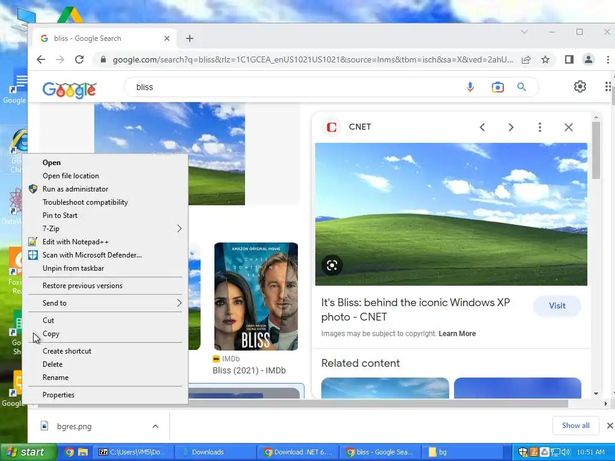Viewport: 615px width, 461px height.
Task: Bookmark this page with the star icon
Action: click(545, 59)
